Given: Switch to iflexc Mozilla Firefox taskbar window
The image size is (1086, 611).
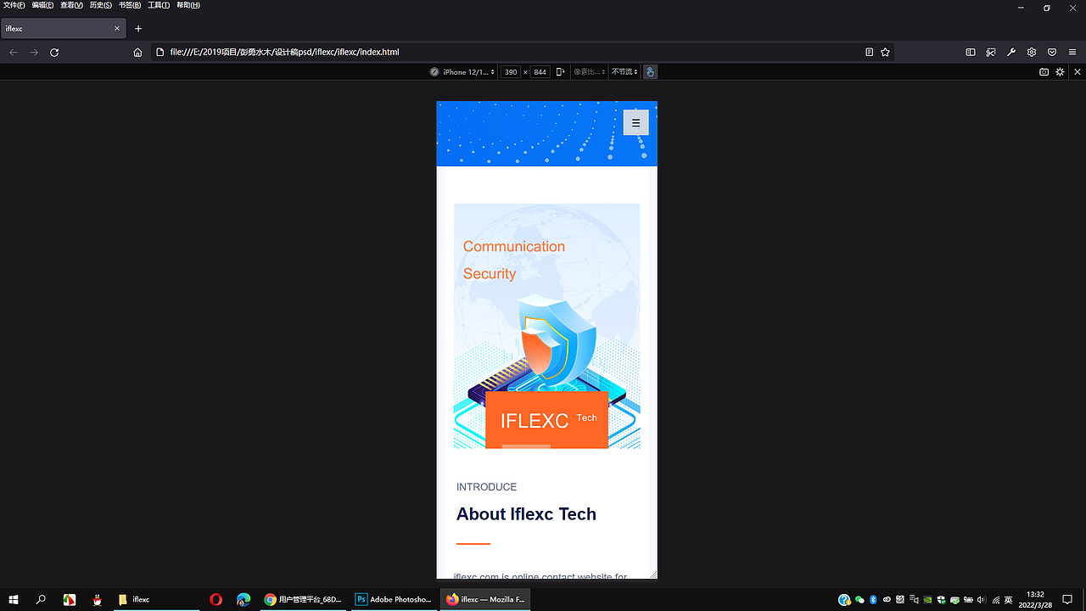Looking at the screenshot, I should 485,600.
